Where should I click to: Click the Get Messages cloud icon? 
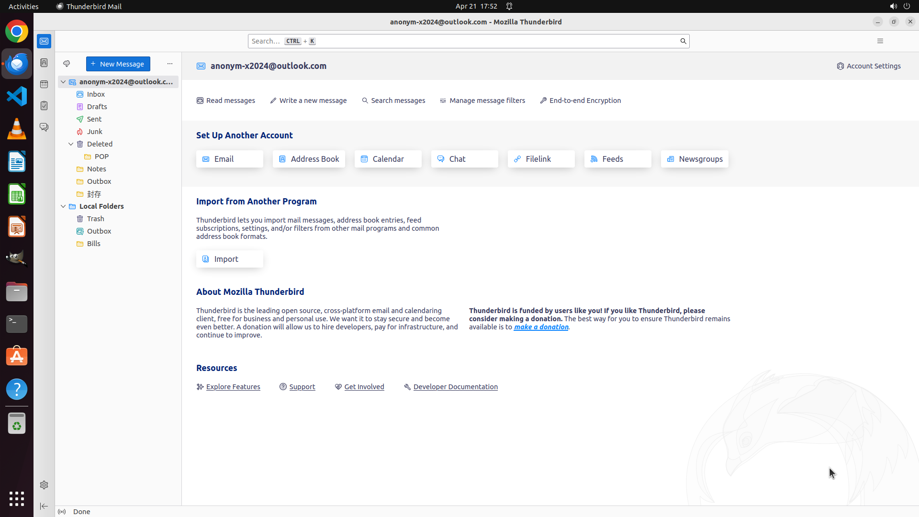click(x=67, y=64)
